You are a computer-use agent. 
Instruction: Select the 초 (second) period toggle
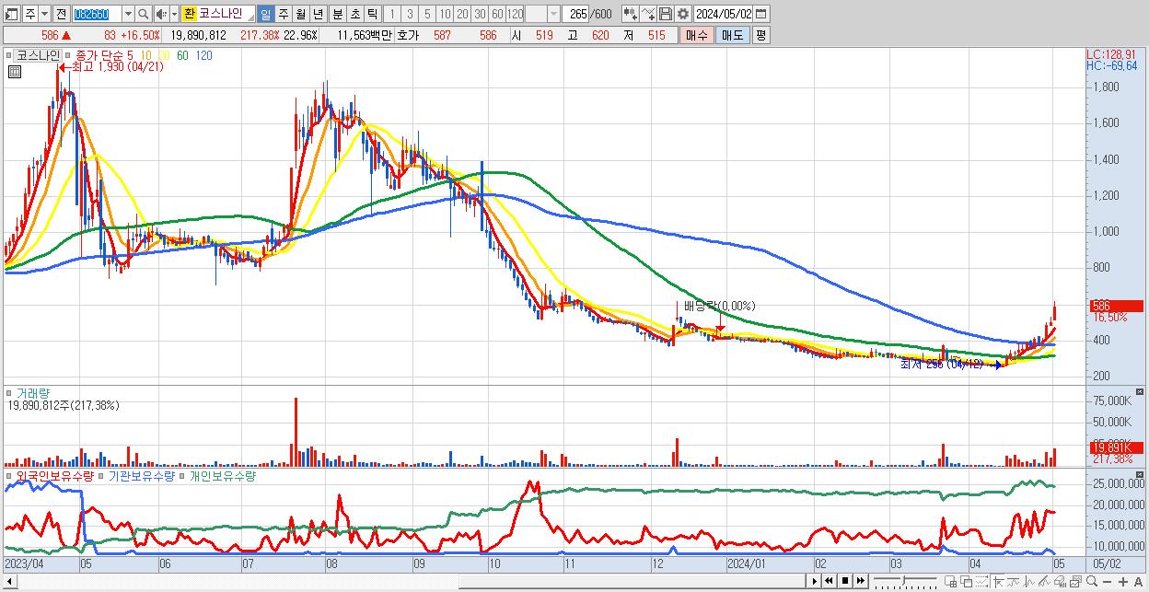coord(354,14)
